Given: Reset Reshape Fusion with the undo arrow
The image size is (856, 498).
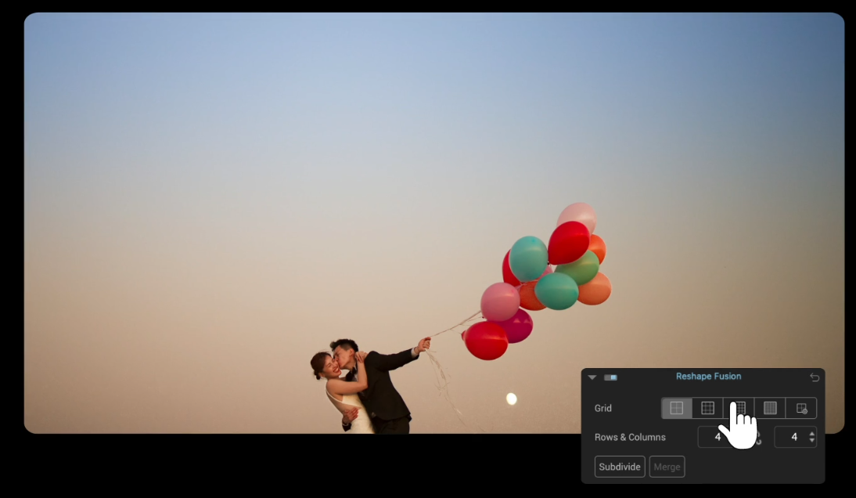Looking at the screenshot, I should click(815, 377).
